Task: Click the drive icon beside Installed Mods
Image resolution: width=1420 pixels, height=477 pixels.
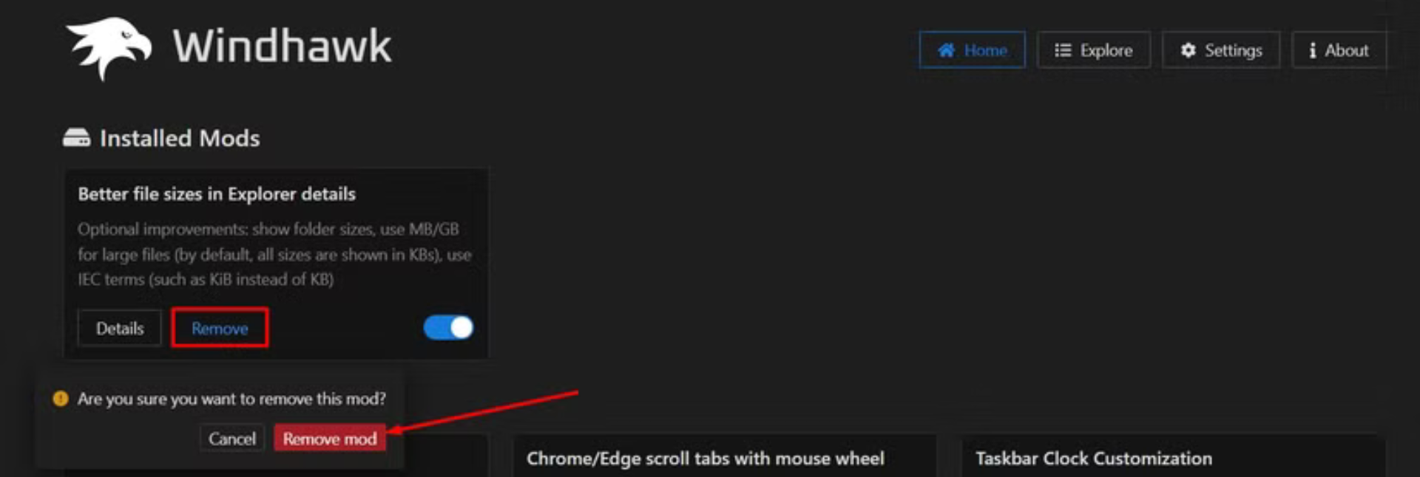Action: click(x=76, y=137)
